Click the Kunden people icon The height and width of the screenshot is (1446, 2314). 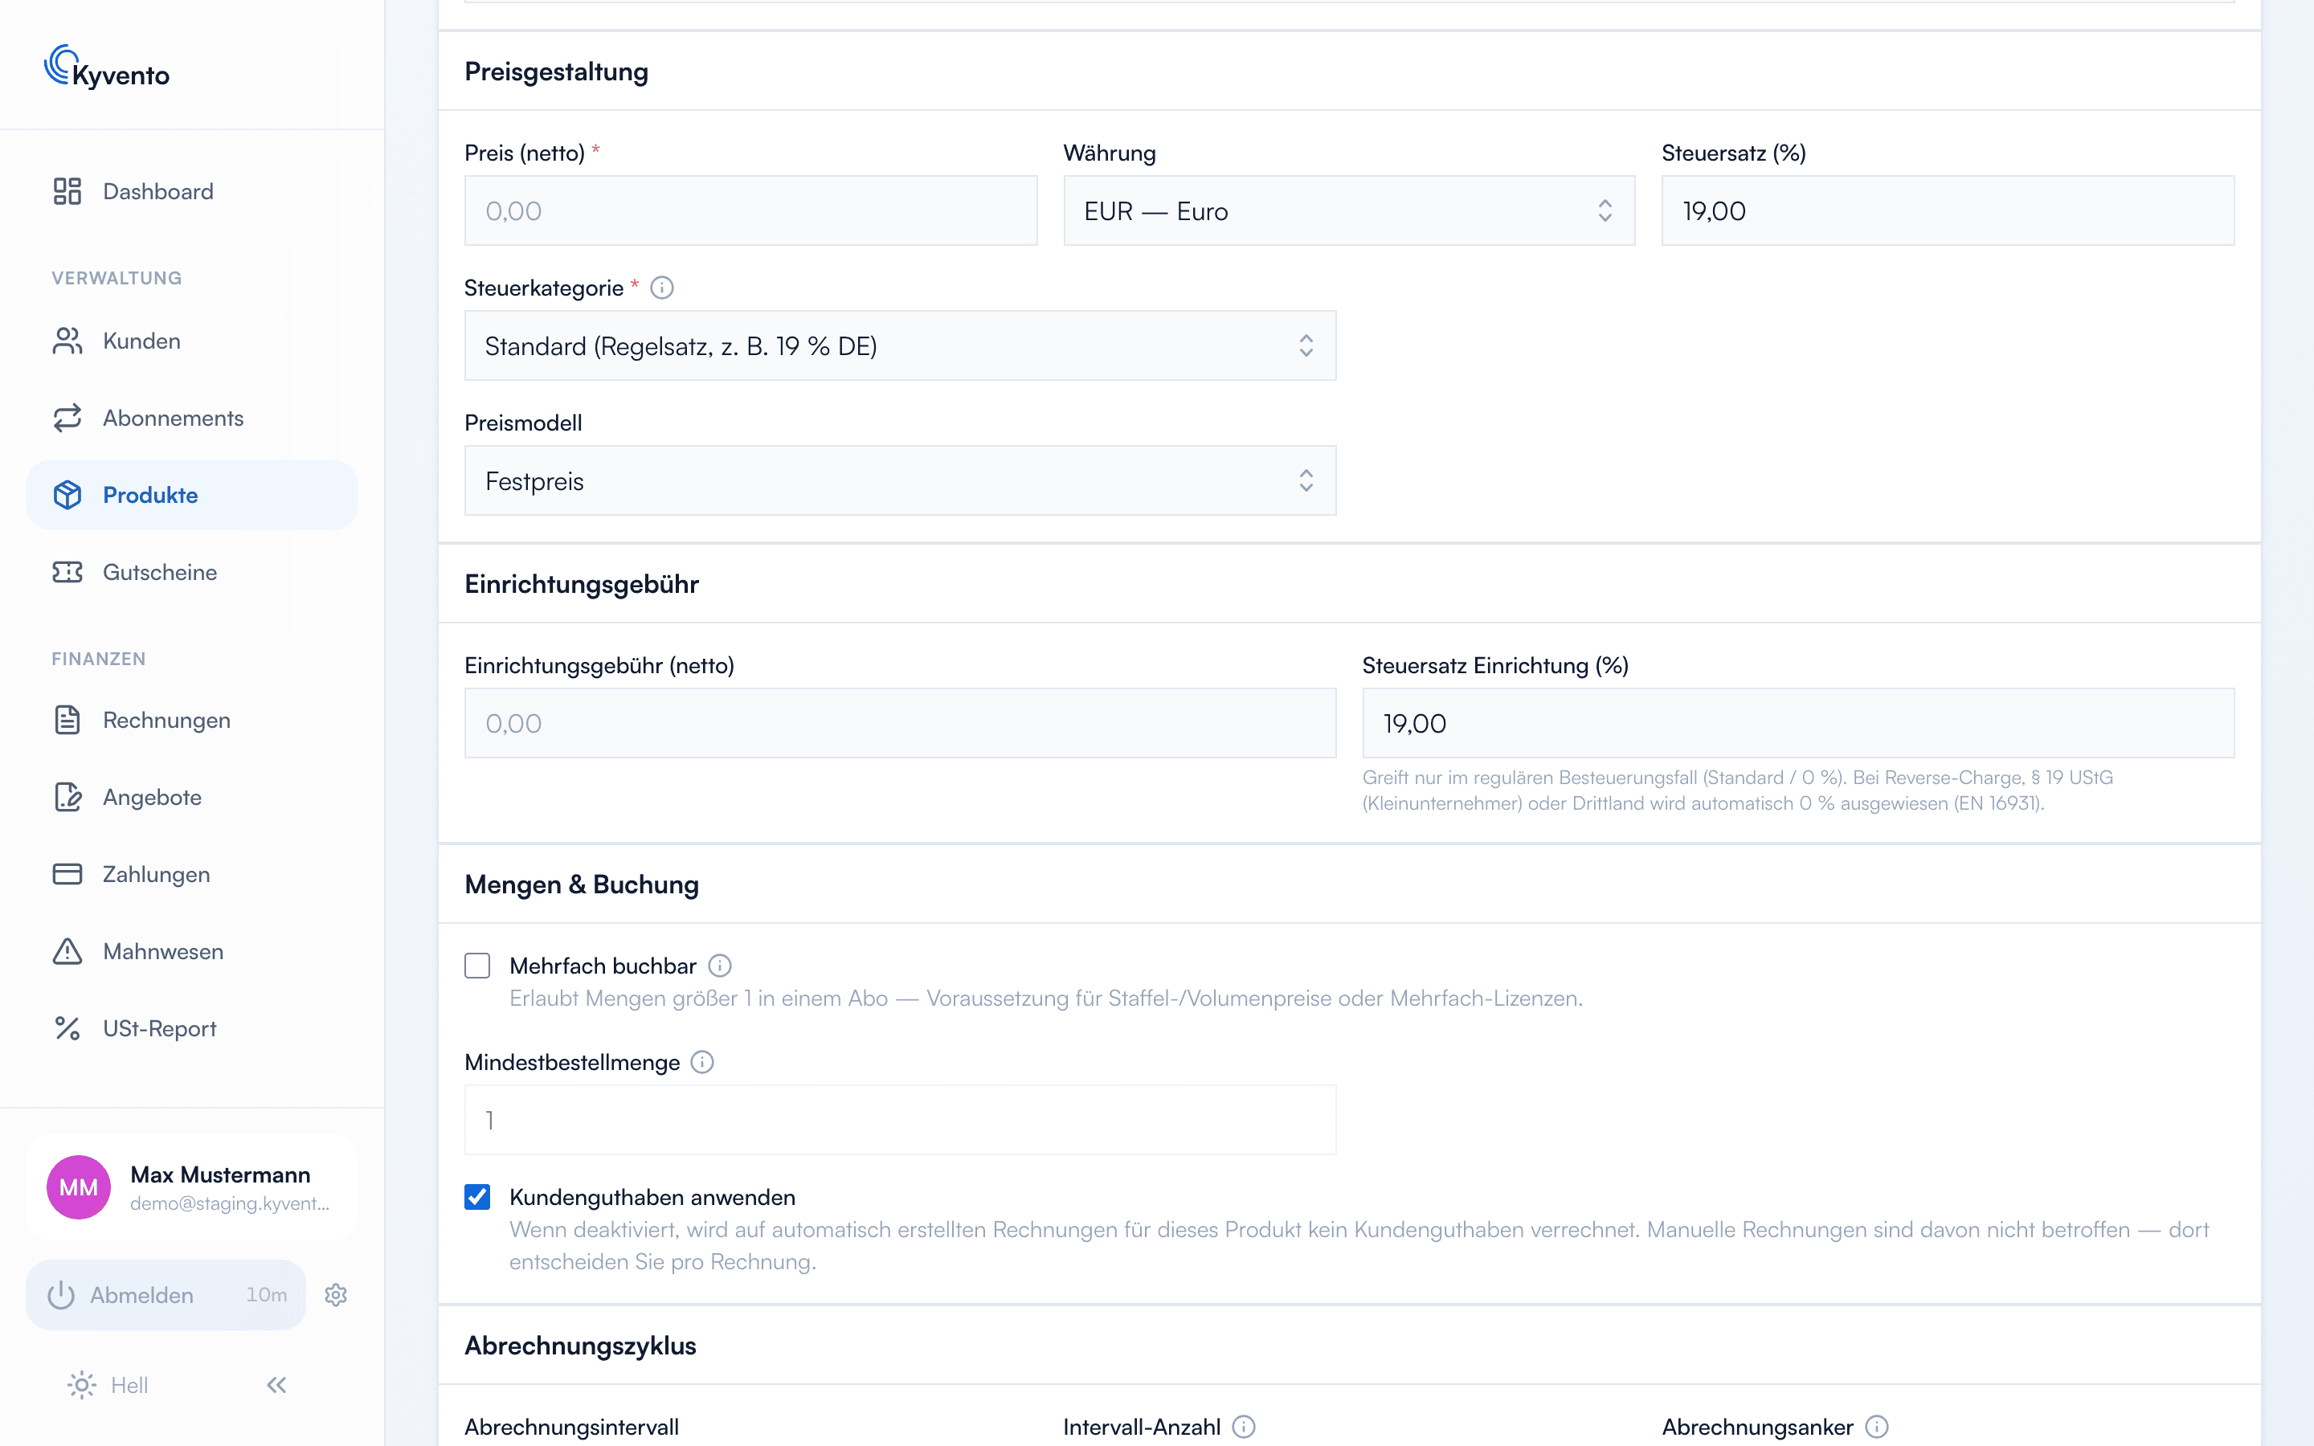tap(67, 341)
